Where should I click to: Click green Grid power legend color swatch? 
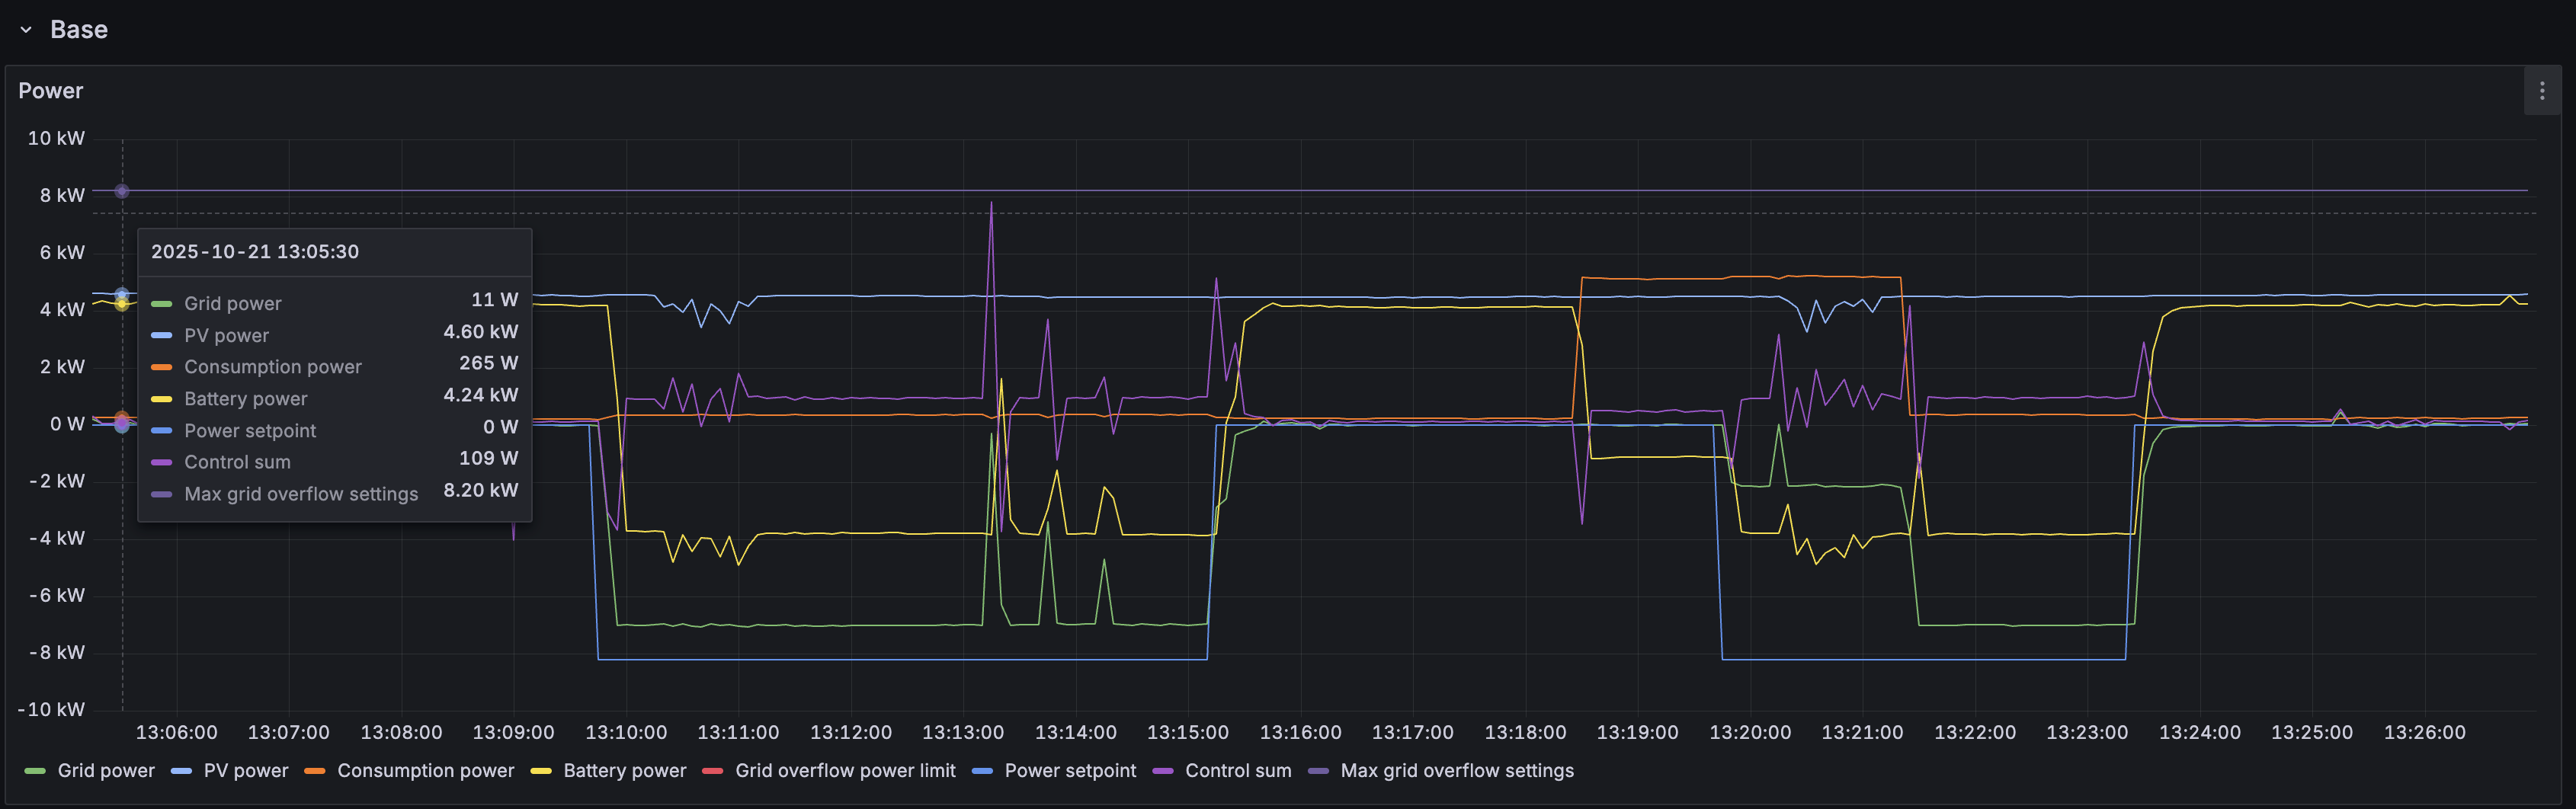click(x=35, y=771)
